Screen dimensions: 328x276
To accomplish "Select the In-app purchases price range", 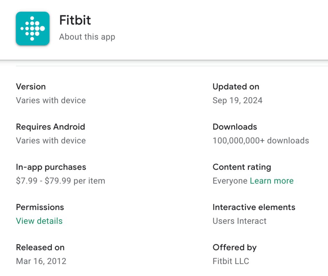I will [61, 181].
